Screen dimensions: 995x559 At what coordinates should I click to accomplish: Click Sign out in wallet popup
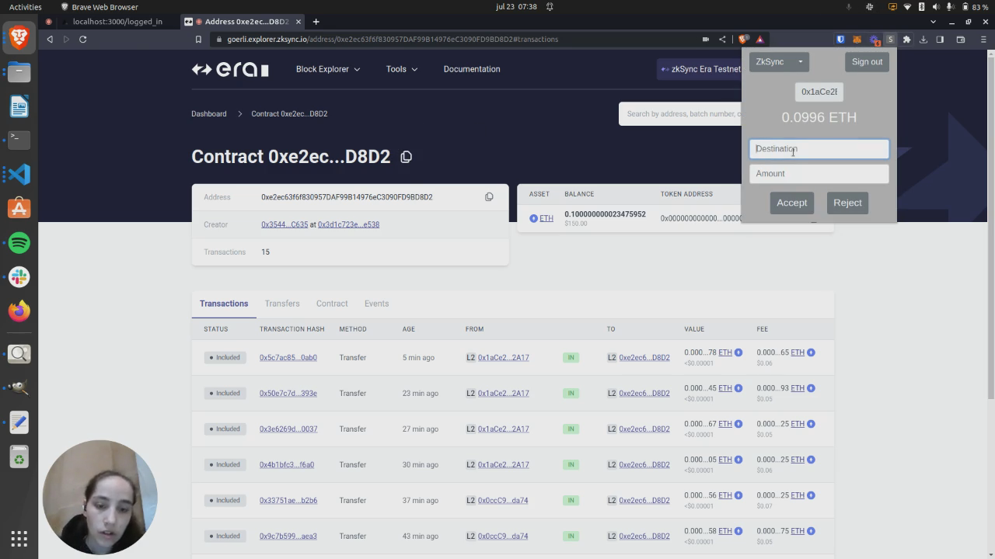click(867, 61)
